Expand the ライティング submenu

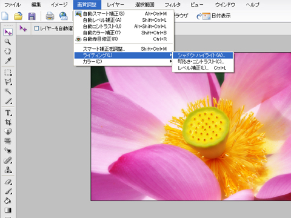click(124, 55)
